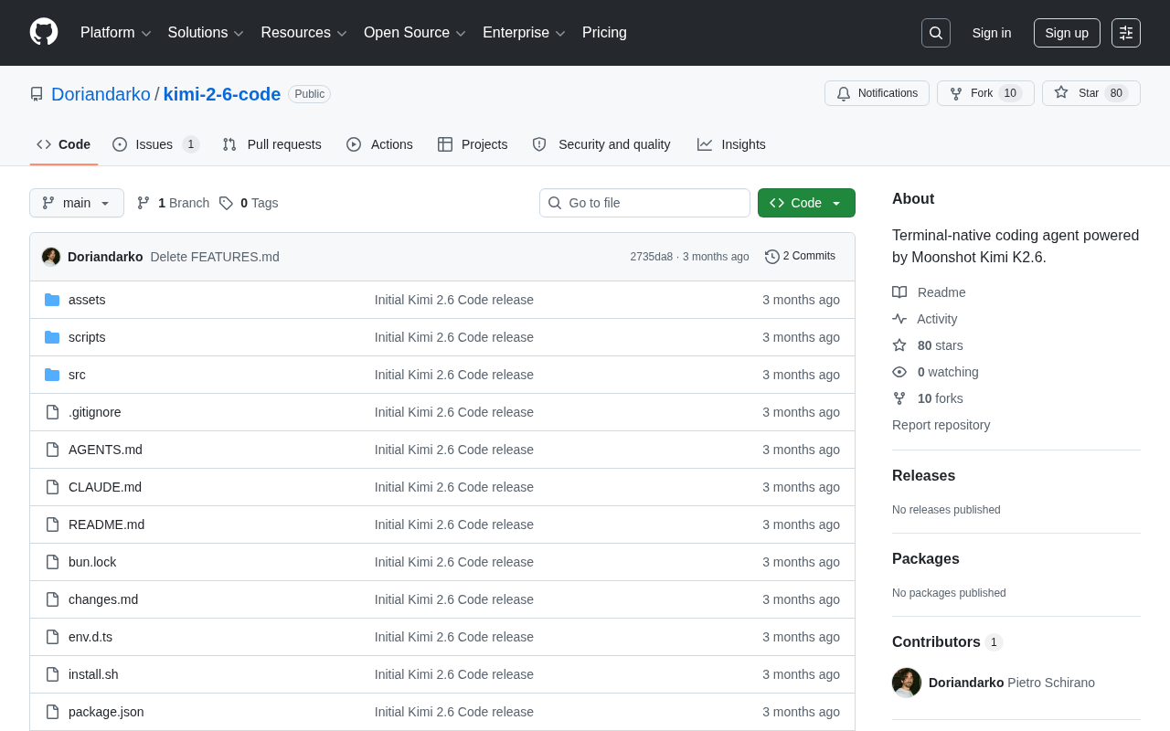The image size is (1170, 731).
Task: Click the file icon beside bun.lock
Action: (52, 562)
